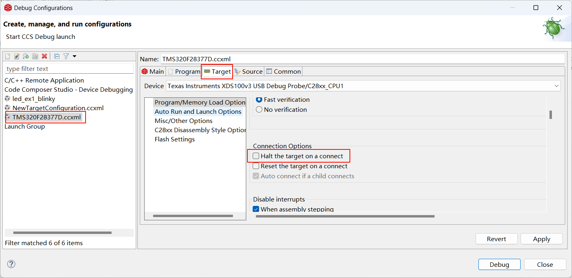Screen dimensions: 572x278
Task: Click the New configuration prototype icon
Action: click(17, 56)
